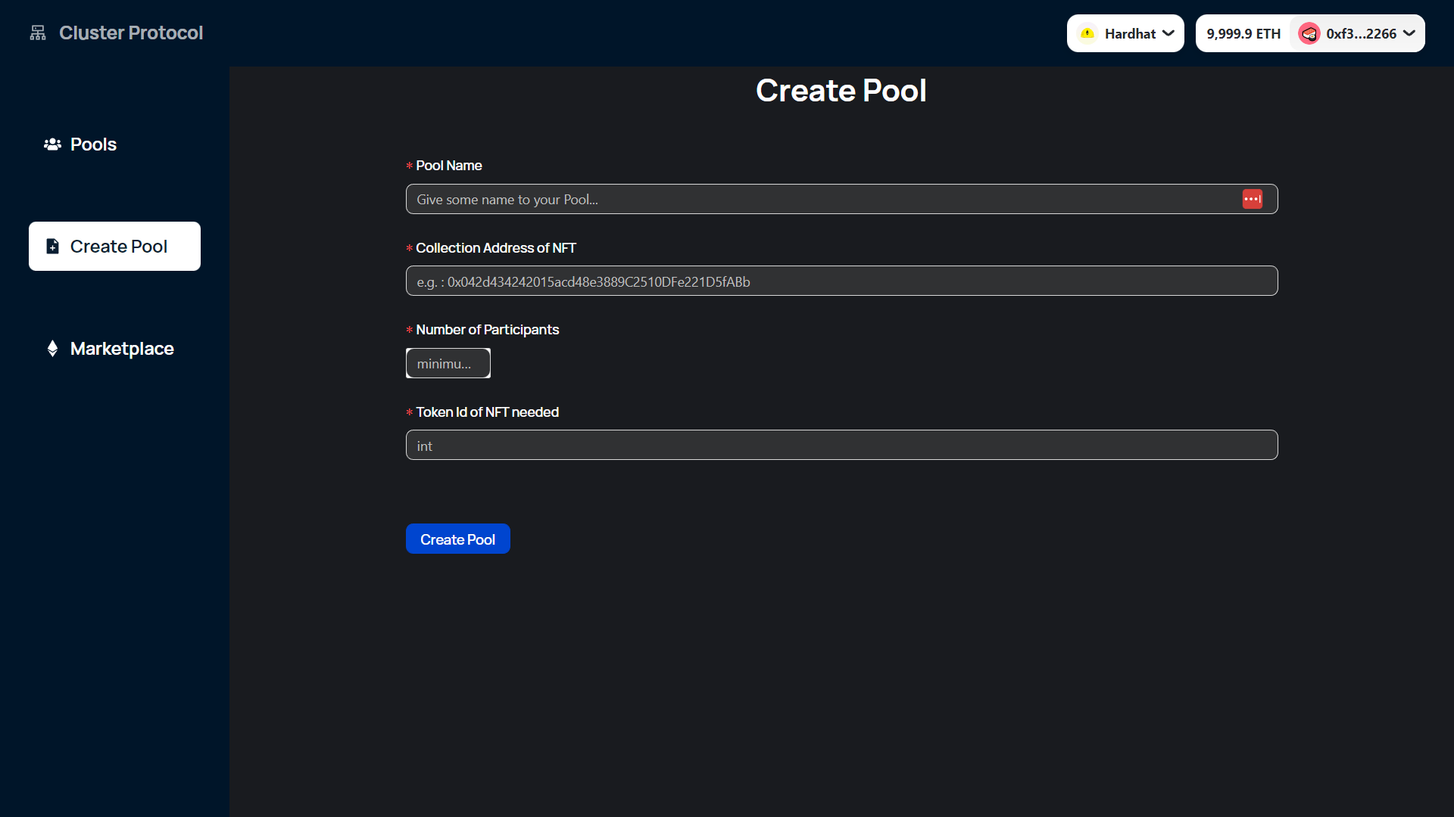Click the Number of Participants box

tap(448, 364)
